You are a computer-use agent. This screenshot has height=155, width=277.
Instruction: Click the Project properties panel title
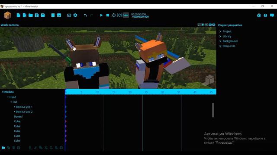[230, 25]
